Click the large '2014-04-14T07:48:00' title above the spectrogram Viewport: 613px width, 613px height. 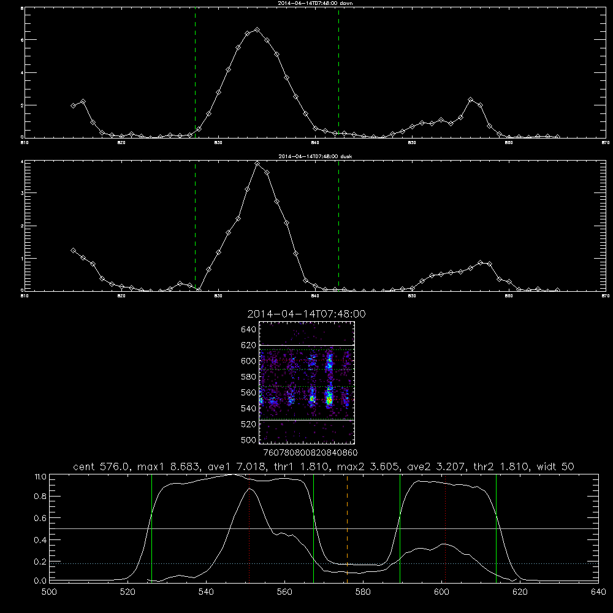306,314
